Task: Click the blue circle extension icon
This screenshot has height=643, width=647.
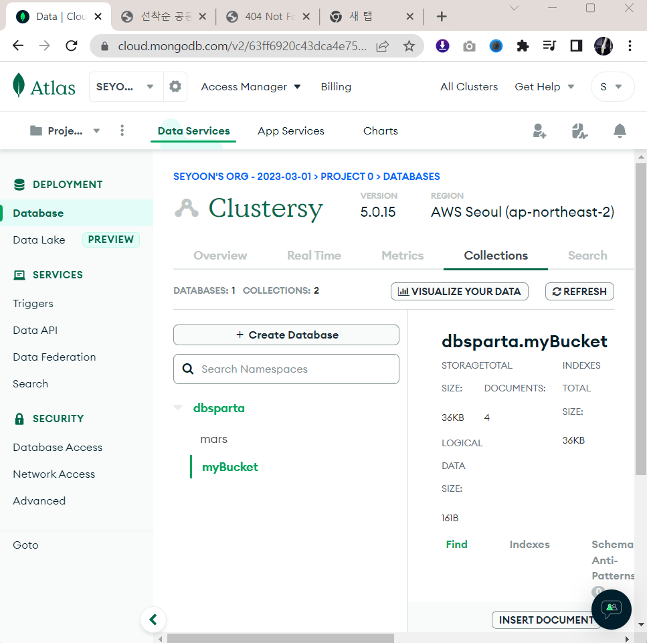Action: (x=496, y=45)
